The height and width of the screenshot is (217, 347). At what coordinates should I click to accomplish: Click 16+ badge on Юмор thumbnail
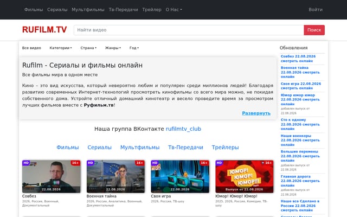[268, 163]
